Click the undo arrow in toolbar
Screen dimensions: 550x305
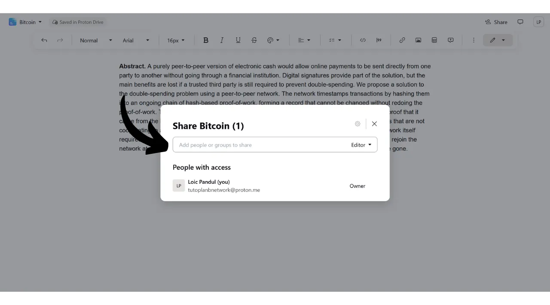tap(44, 40)
